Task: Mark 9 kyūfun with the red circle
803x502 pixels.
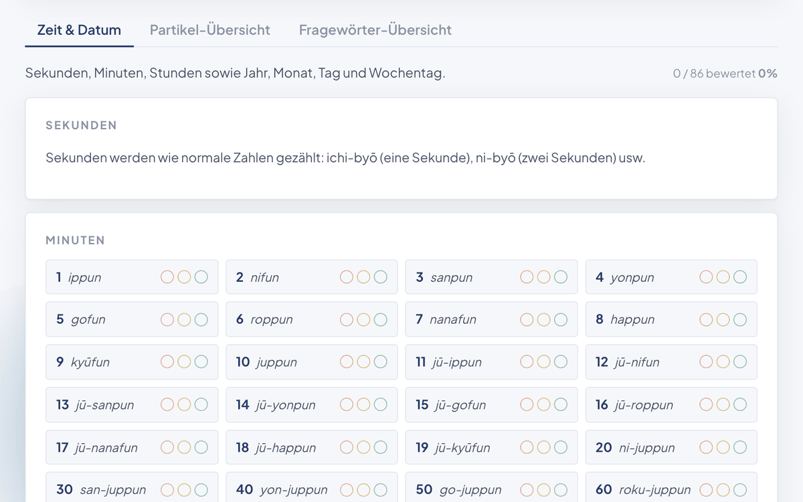Action: pyautogui.click(x=167, y=362)
